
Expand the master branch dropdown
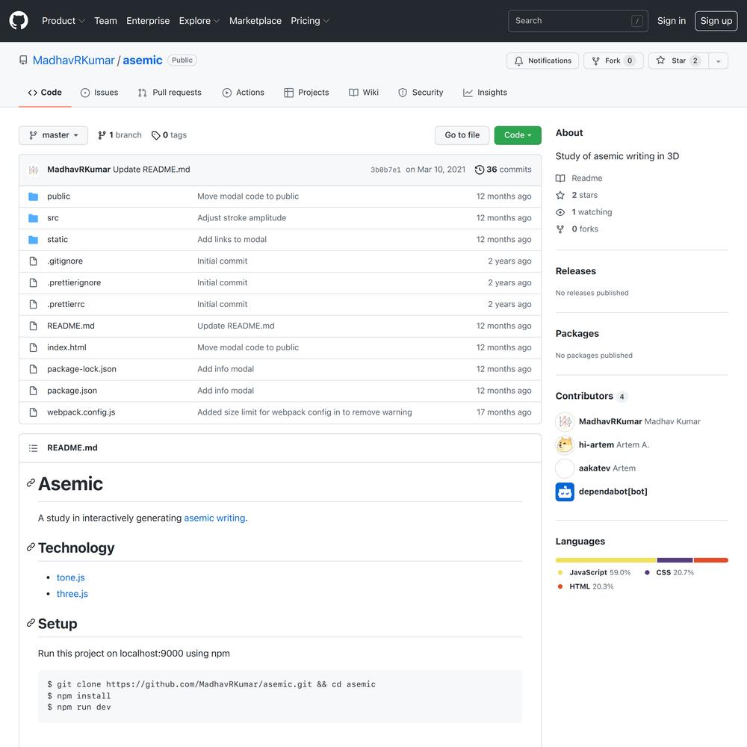[x=53, y=135]
